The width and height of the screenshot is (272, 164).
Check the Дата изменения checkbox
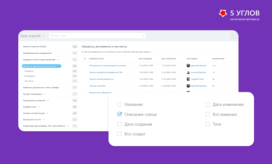[x=208, y=104]
